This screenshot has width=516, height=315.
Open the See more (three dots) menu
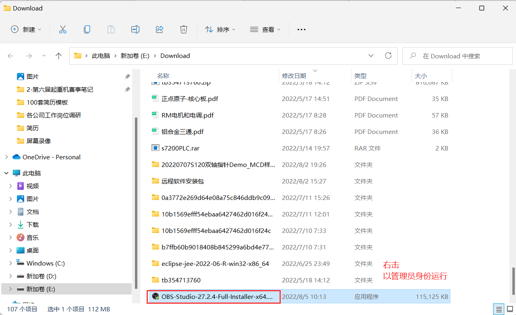(x=301, y=29)
